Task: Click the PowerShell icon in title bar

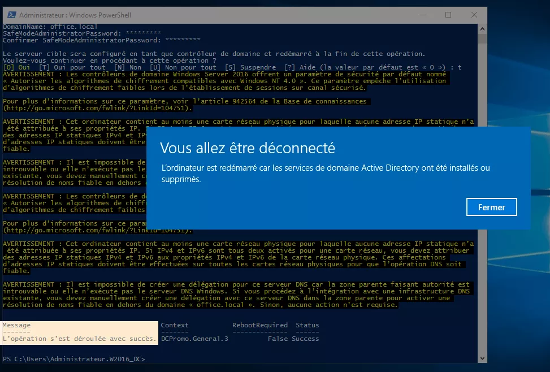Action: point(11,15)
